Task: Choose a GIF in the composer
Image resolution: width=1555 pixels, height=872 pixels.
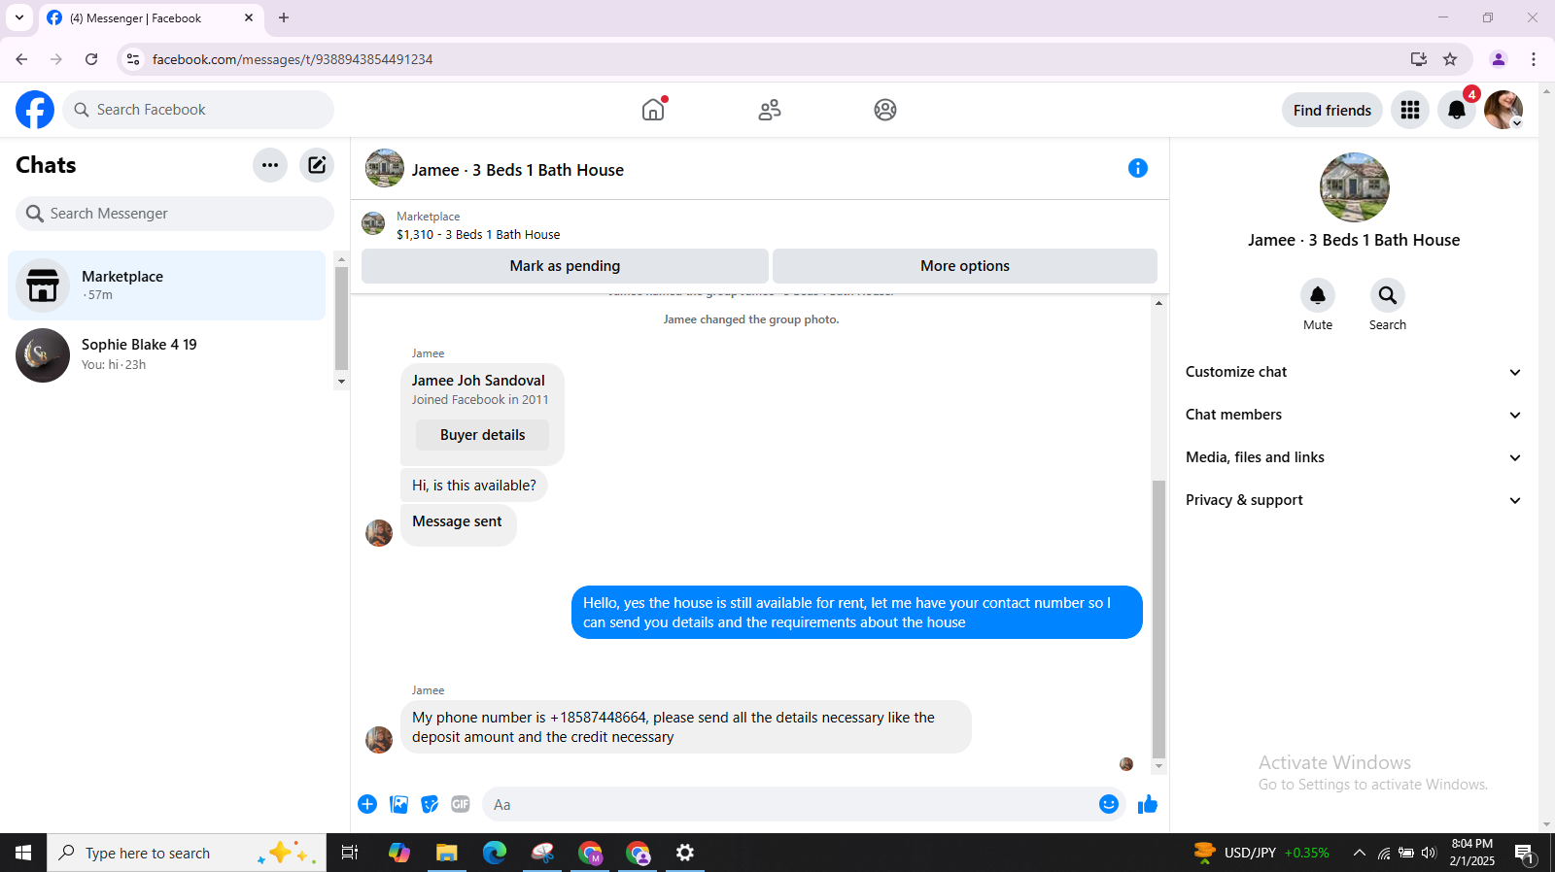Action: pos(461,804)
